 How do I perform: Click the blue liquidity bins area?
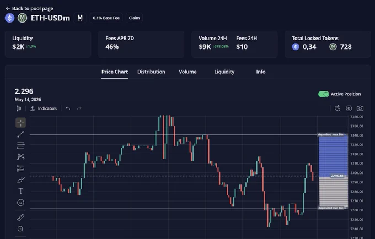click(334, 156)
